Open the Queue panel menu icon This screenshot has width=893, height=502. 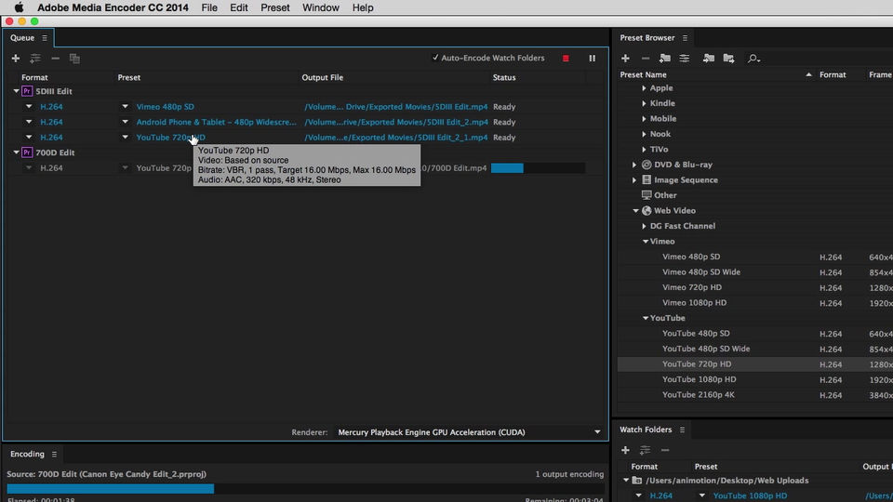pyautogui.click(x=45, y=38)
